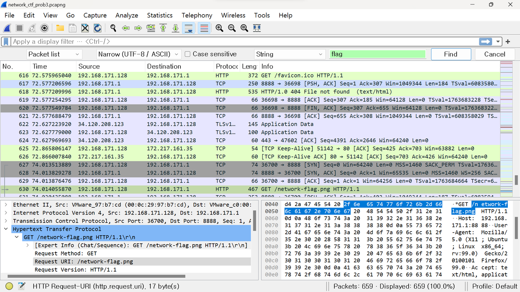Open the Wireless menu
Viewport: 520px width, 292px height.
click(233, 15)
